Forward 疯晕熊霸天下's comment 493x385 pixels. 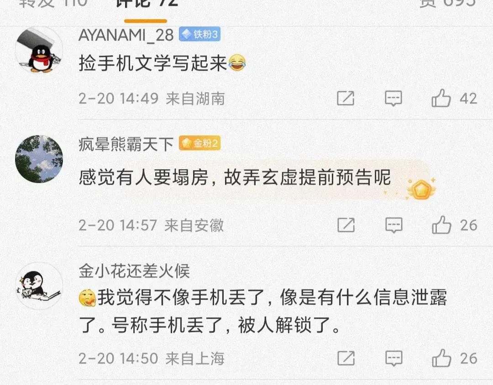[x=346, y=225]
